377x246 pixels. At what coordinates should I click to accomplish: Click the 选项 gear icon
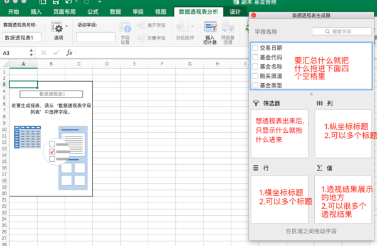point(57,26)
